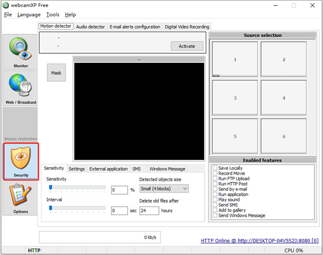Switch to Digital Video Recording tab
The image size is (323, 255).
[x=187, y=26]
